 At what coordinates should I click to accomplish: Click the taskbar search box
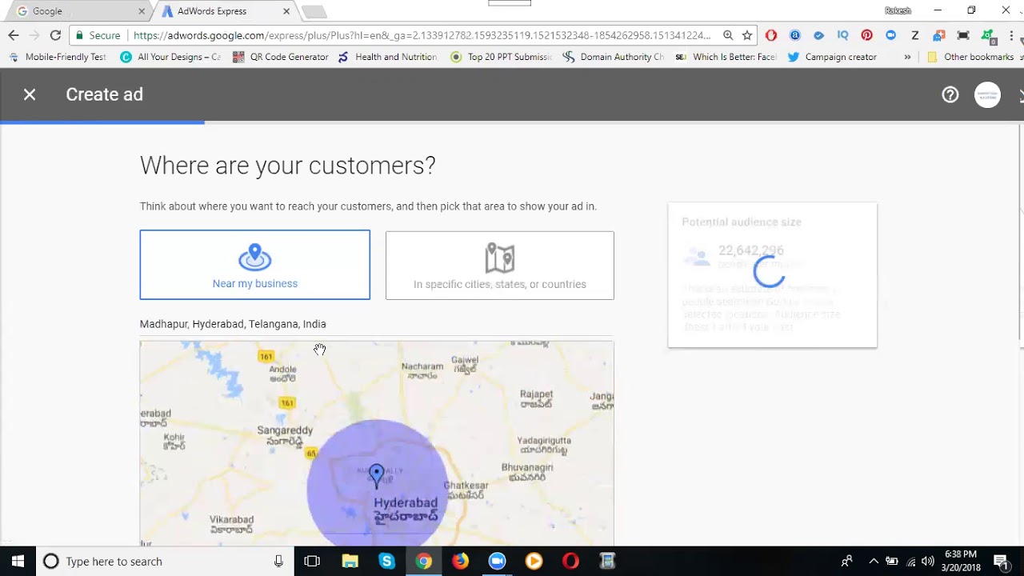tap(164, 561)
